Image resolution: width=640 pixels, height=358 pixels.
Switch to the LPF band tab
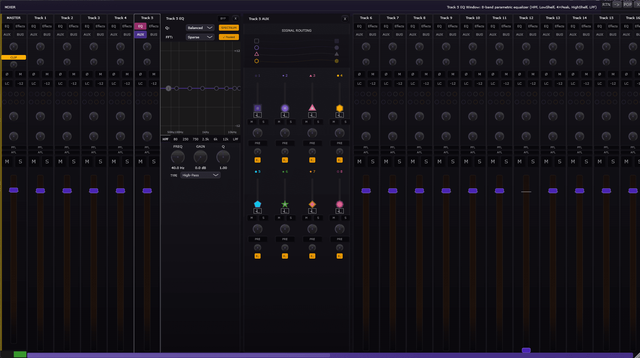236,139
